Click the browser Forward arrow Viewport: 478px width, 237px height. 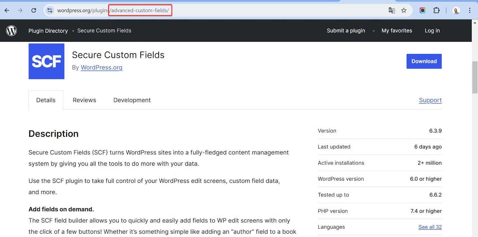(20, 10)
